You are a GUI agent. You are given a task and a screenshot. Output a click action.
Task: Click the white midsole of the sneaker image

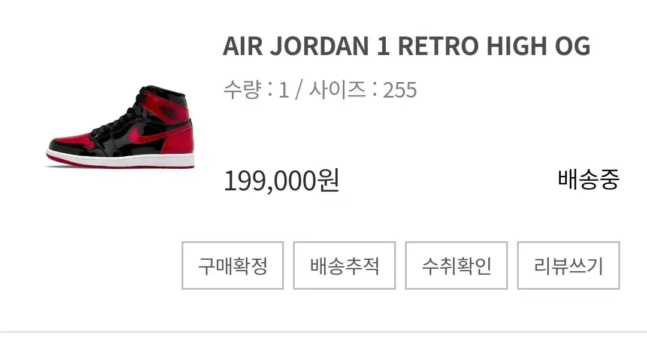(x=120, y=160)
